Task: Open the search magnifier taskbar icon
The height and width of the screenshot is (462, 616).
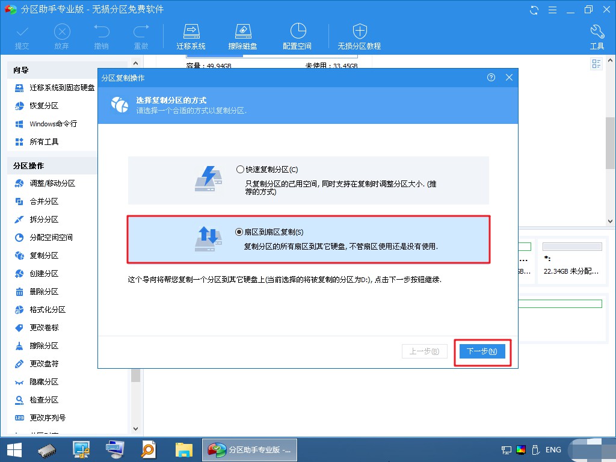Action: [149, 450]
